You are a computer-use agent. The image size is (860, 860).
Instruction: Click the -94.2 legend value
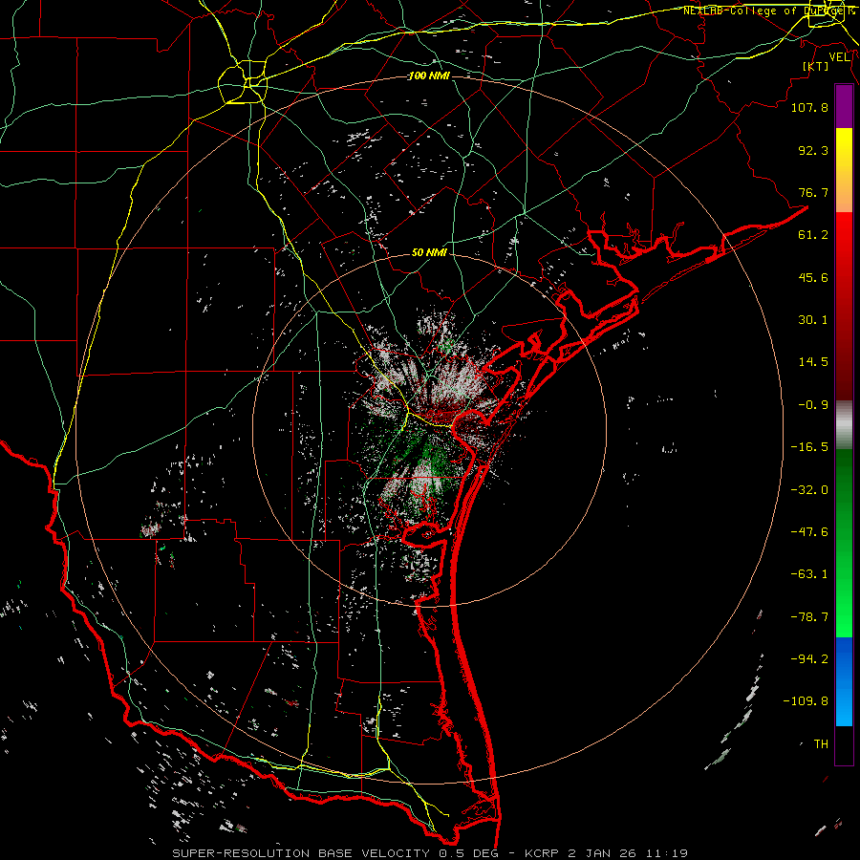[x=809, y=659]
